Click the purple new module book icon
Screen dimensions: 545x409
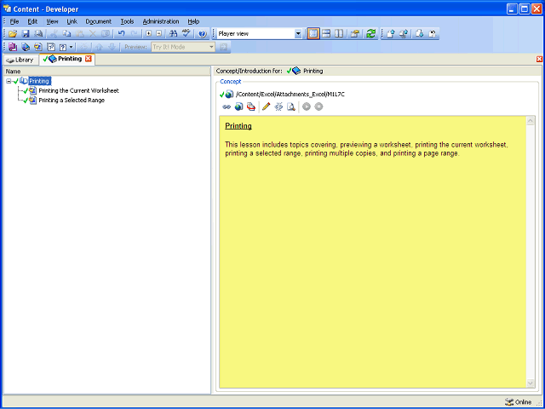[13, 47]
